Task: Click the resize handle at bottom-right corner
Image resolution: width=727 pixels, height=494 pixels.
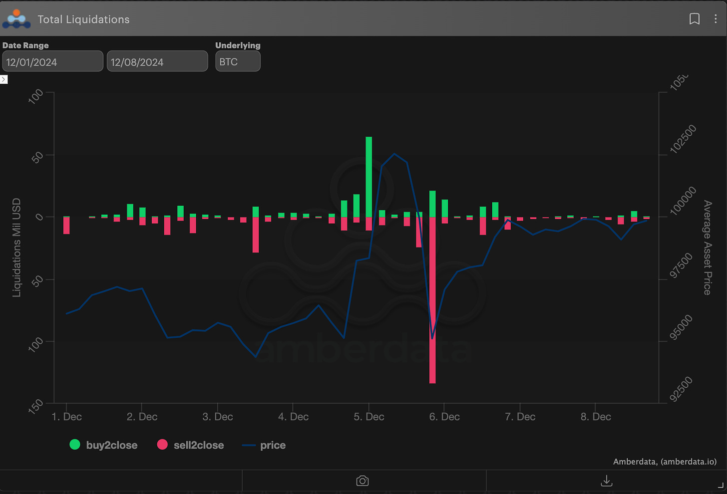Action: point(720,485)
